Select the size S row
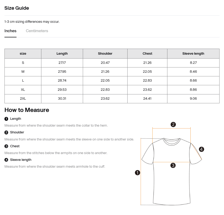Image resolution: width=224 pixels, height=215 pixels. [x=23, y=63]
